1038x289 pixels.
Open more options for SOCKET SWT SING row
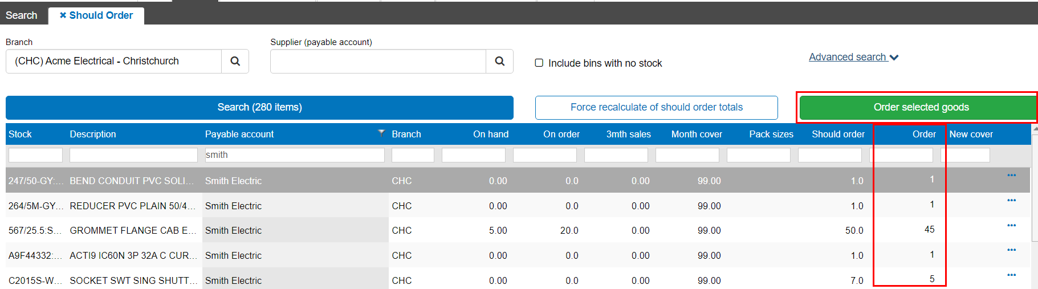click(1011, 275)
